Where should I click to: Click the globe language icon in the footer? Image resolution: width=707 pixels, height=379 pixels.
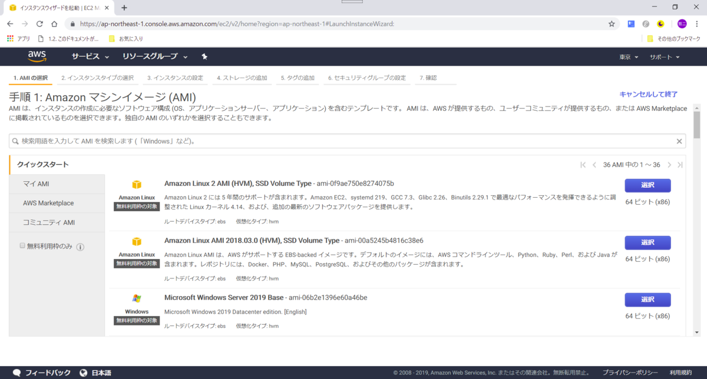(84, 373)
